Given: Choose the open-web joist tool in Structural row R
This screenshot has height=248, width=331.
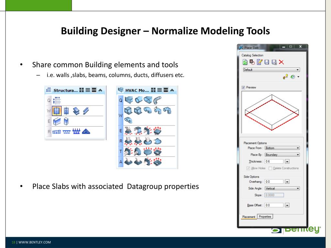Looking at the screenshot, I should pyautogui.click(x=67, y=132).
